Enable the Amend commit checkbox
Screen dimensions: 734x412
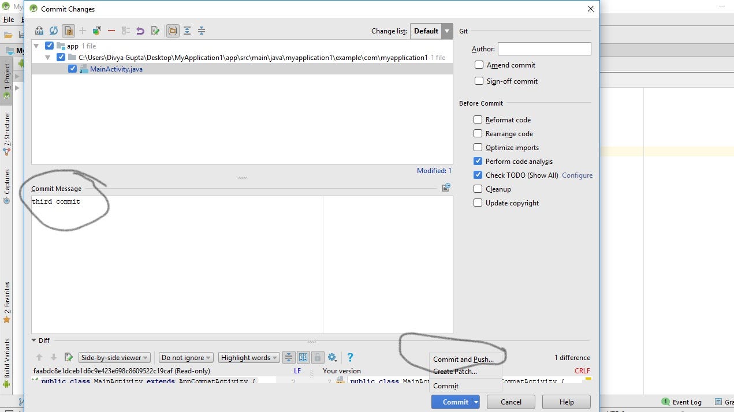(x=479, y=65)
